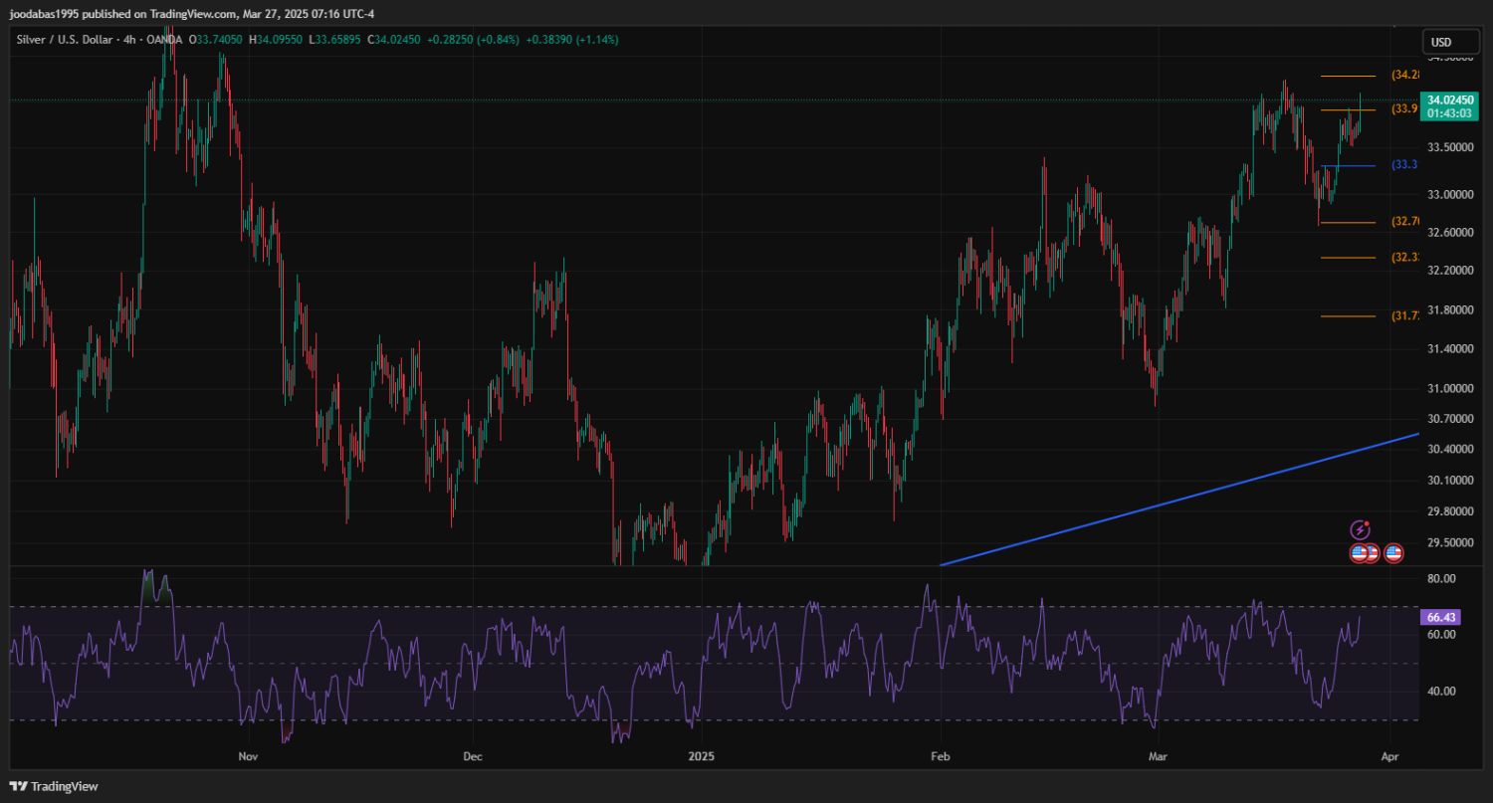
Task: Click the 32.60000 price axis label
Action: tap(1450, 233)
